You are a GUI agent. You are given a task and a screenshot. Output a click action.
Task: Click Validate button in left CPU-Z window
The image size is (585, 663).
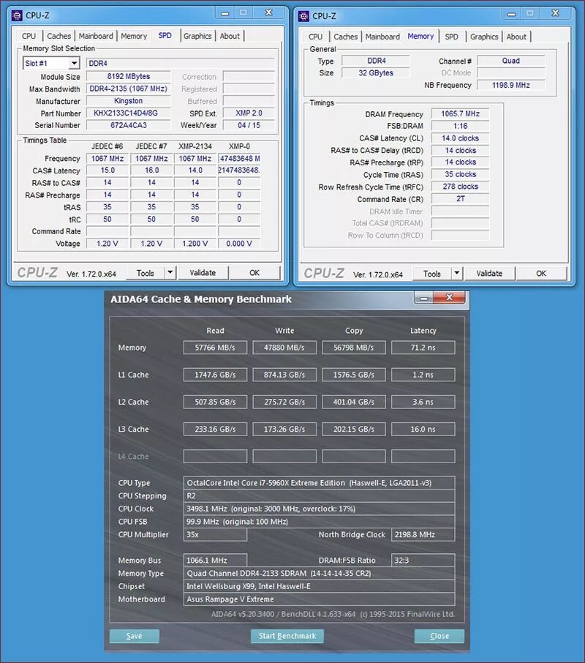point(203,273)
